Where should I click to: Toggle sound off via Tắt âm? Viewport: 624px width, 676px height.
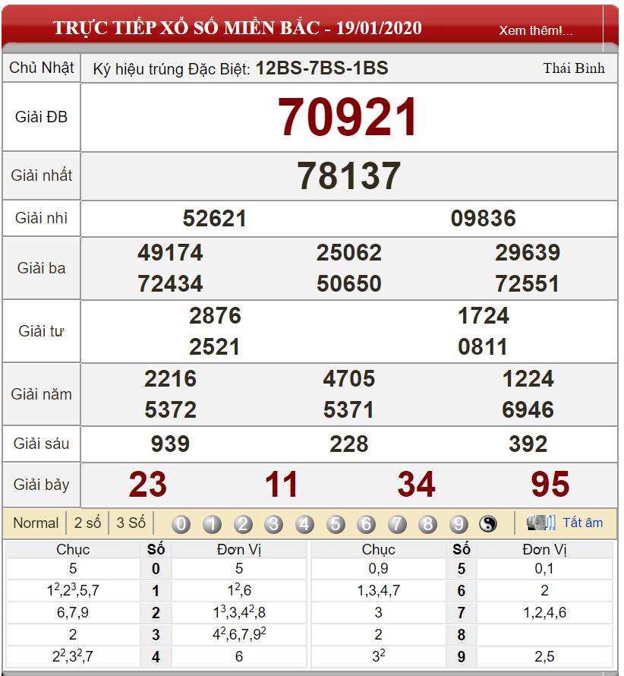pos(583,523)
